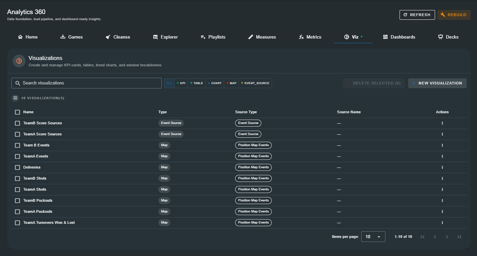Viewport: 477px width, 256px height.
Task: Focus the Search visualizations field
Action: [x=87, y=83]
